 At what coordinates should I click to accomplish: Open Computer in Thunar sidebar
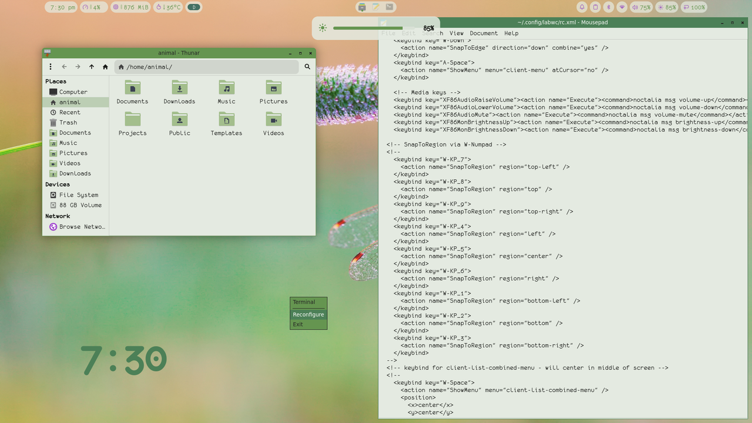(76, 92)
